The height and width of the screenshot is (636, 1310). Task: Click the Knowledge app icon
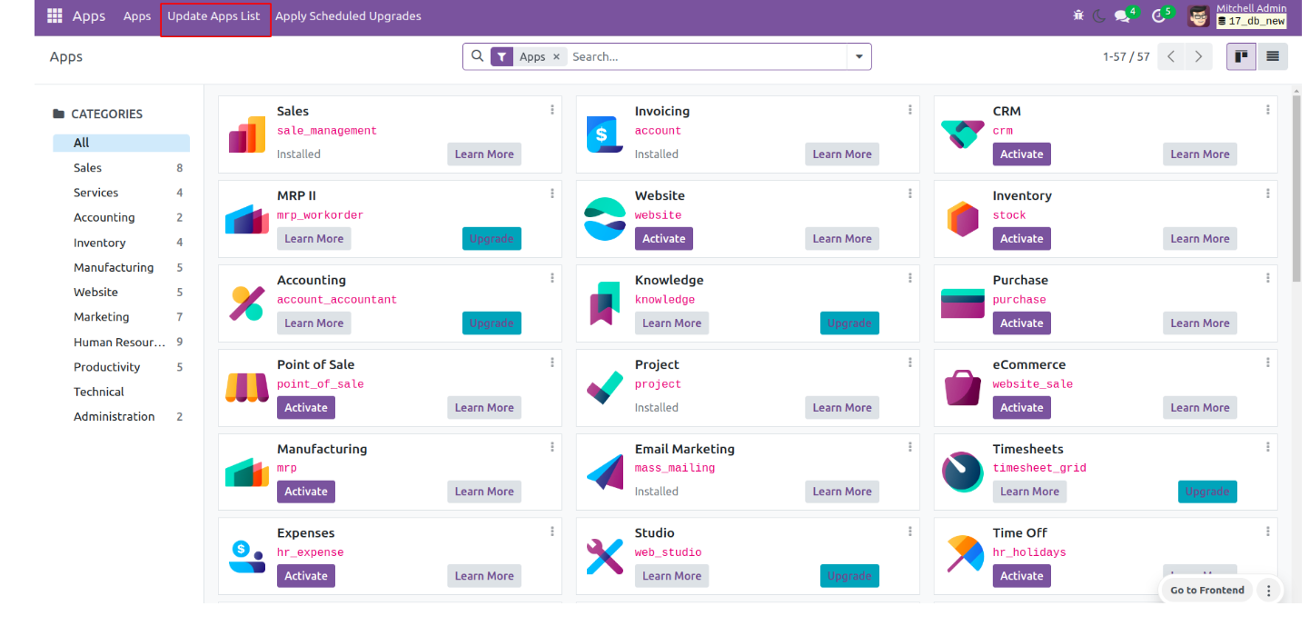(605, 303)
